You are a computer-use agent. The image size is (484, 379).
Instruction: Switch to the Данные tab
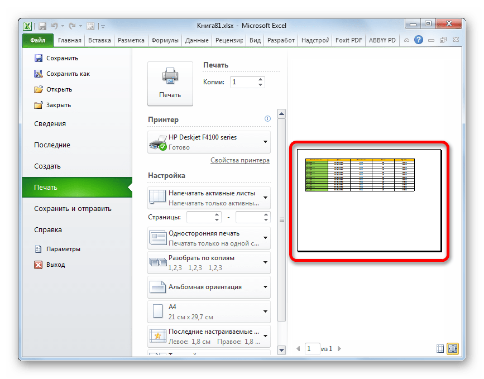click(x=197, y=40)
